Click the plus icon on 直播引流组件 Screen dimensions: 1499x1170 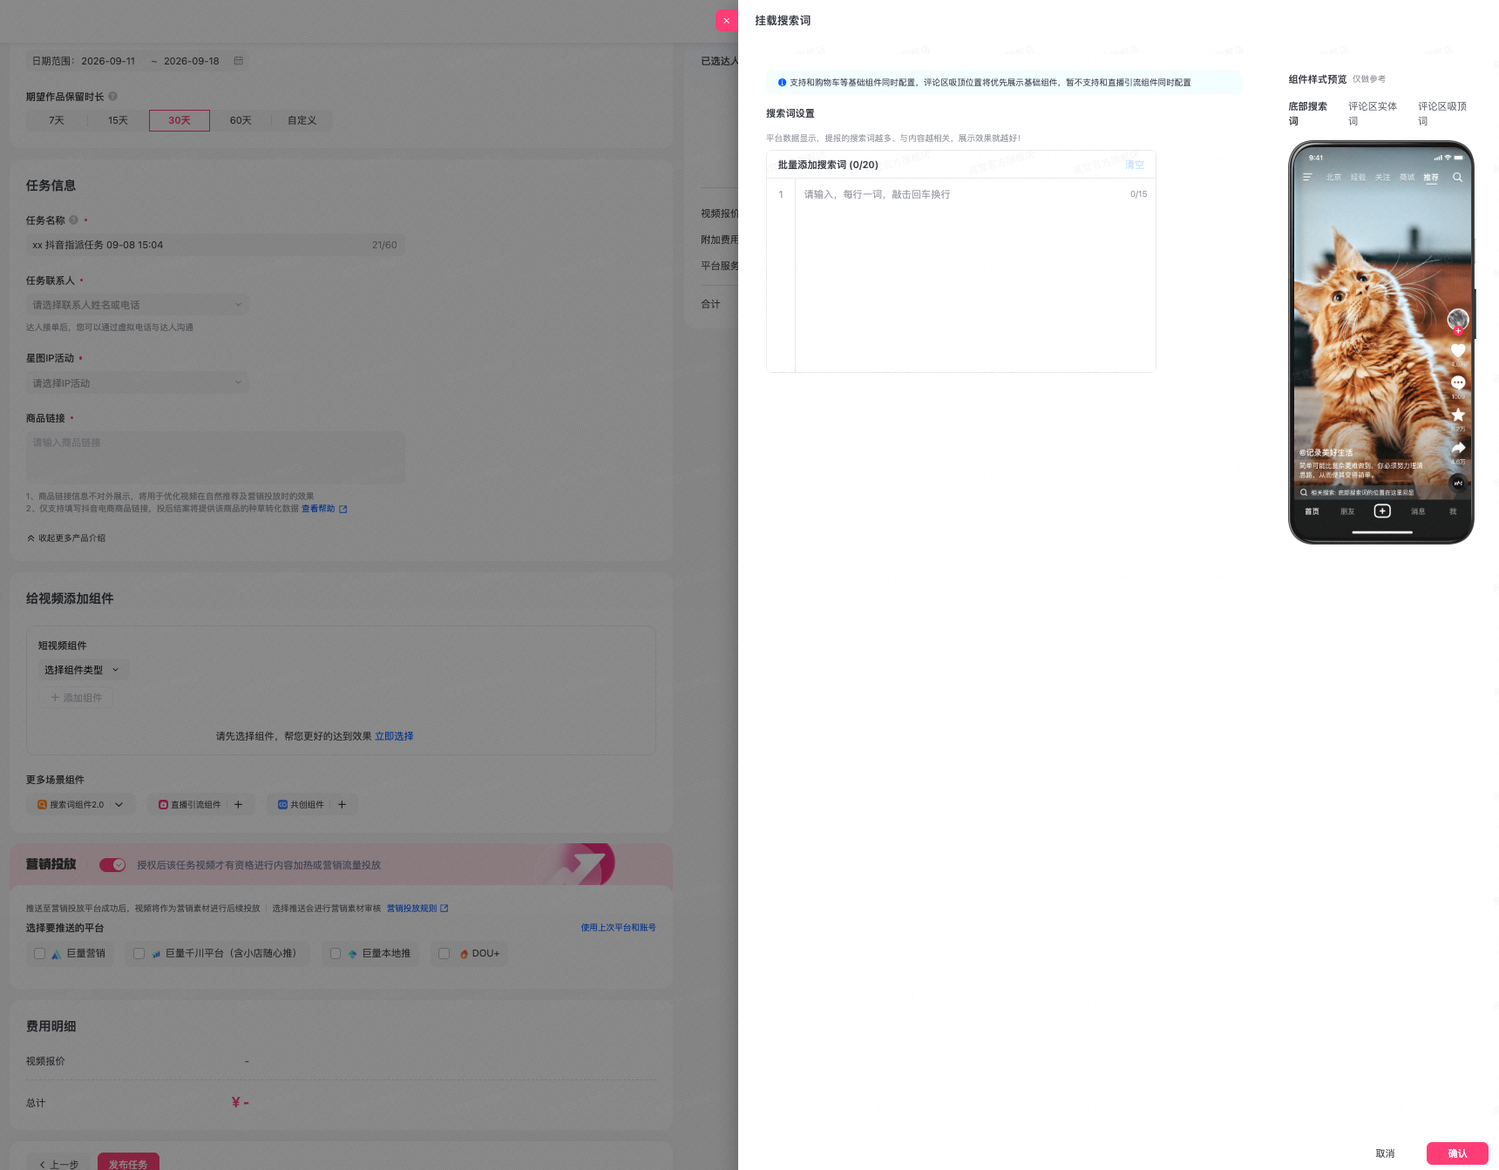(x=238, y=805)
